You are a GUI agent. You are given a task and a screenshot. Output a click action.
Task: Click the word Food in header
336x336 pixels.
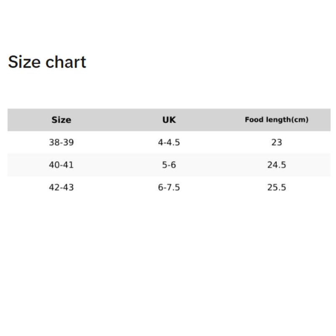click(x=254, y=120)
